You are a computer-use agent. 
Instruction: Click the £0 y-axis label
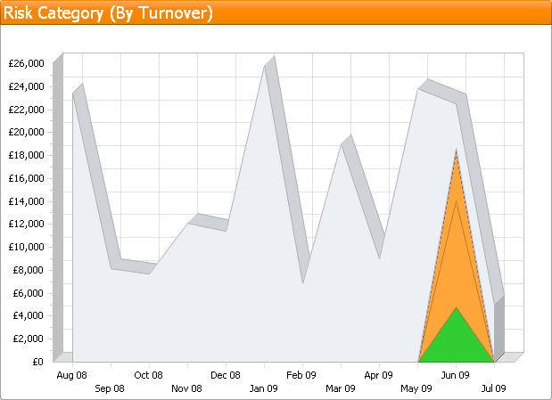36,362
